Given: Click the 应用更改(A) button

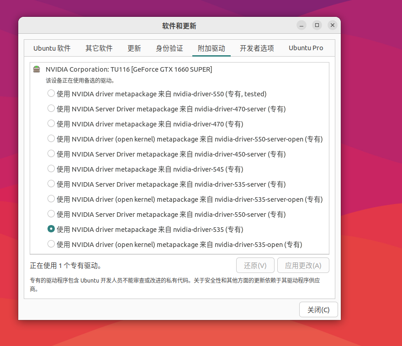Looking at the screenshot, I should (303, 265).
